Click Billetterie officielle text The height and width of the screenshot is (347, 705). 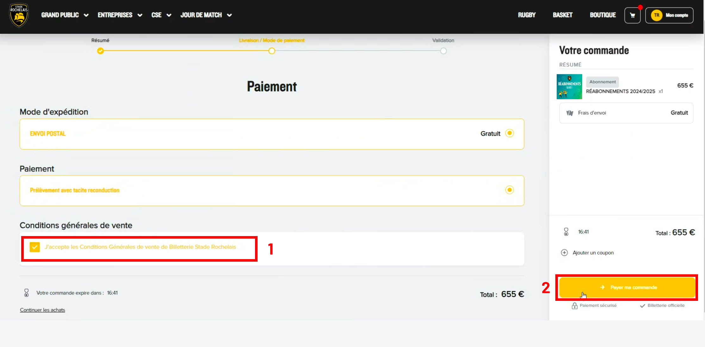[x=666, y=306]
